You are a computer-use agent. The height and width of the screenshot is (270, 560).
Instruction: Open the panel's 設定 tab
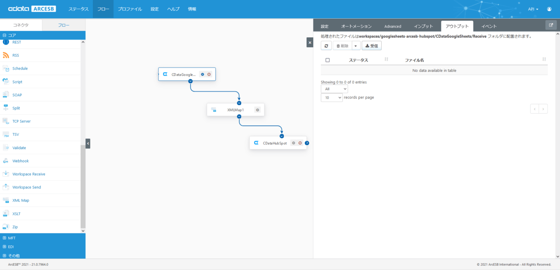[325, 26]
